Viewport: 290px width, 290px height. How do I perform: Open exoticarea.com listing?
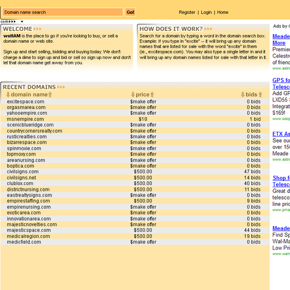tap(24, 213)
